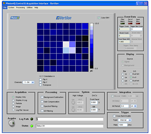Enable Spectral Filtering

coord(42,106)
